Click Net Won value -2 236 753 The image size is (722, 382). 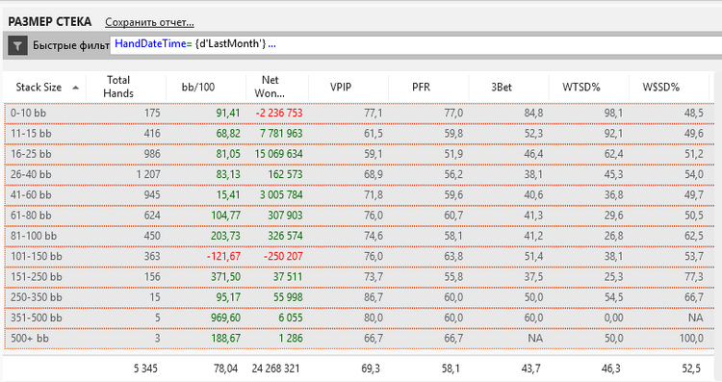tap(279, 114)
